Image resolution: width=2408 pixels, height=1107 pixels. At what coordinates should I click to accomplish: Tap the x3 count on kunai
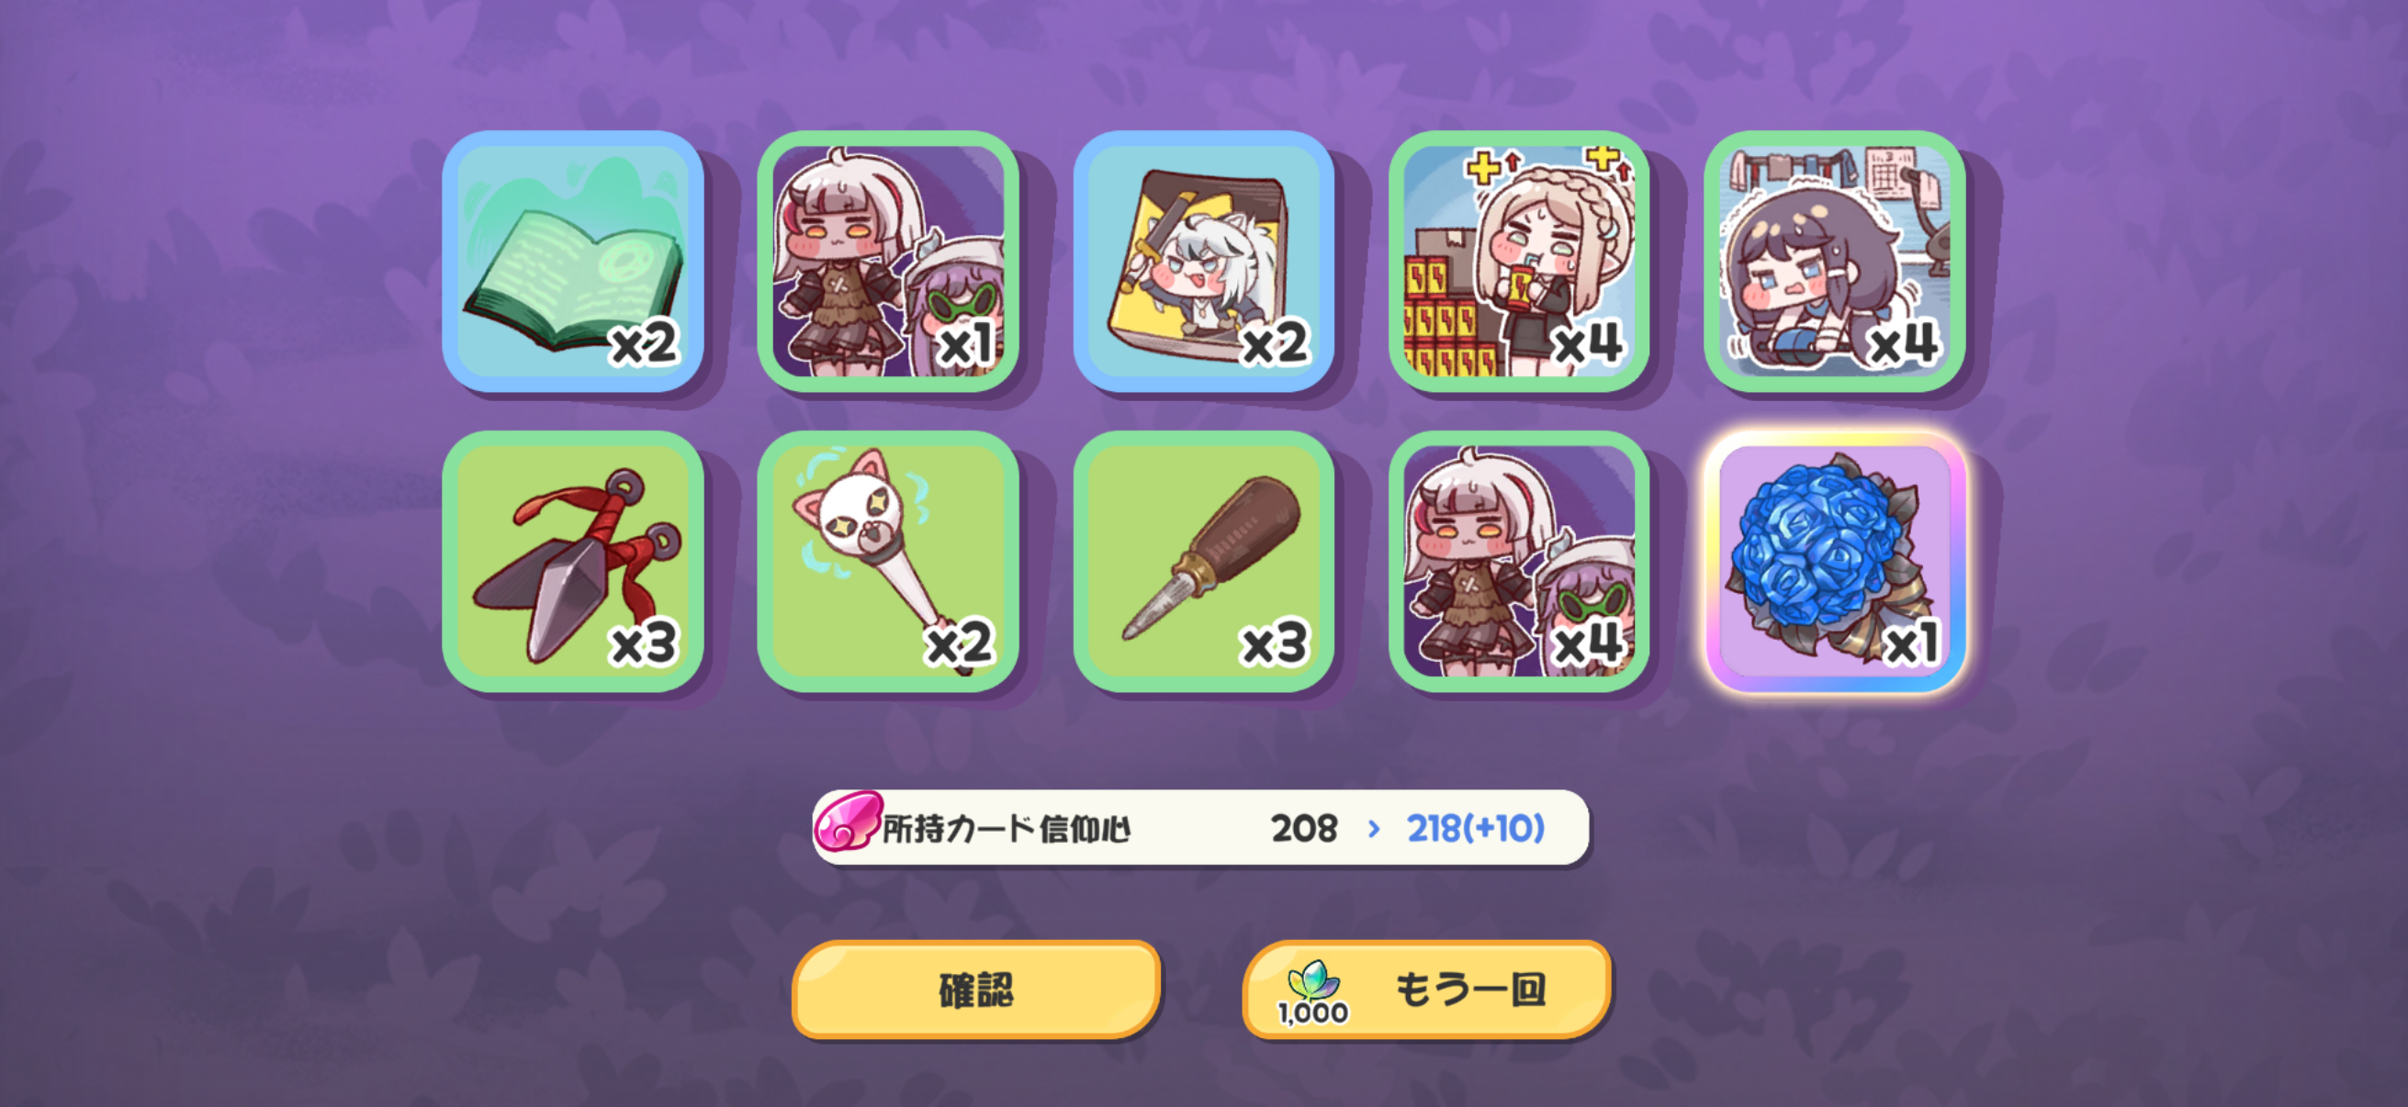pyautogui.click(x=643, y=643)
